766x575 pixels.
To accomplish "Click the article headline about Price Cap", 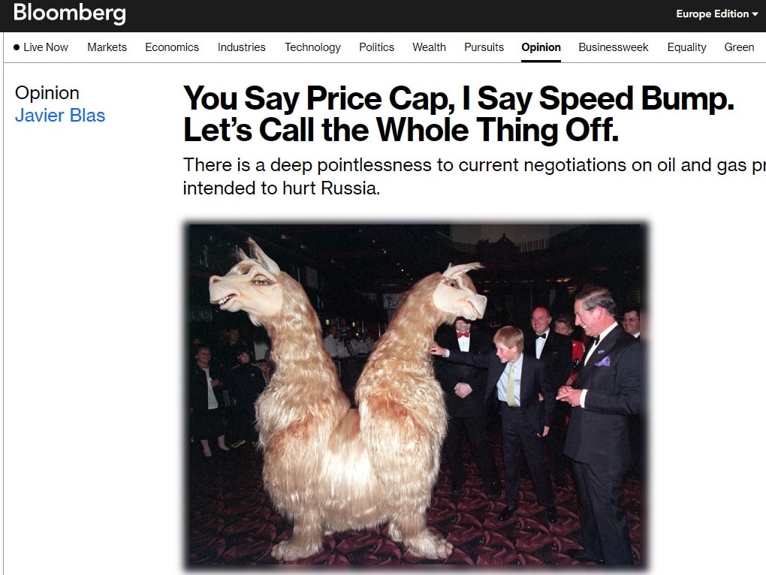I will [458, 114].
